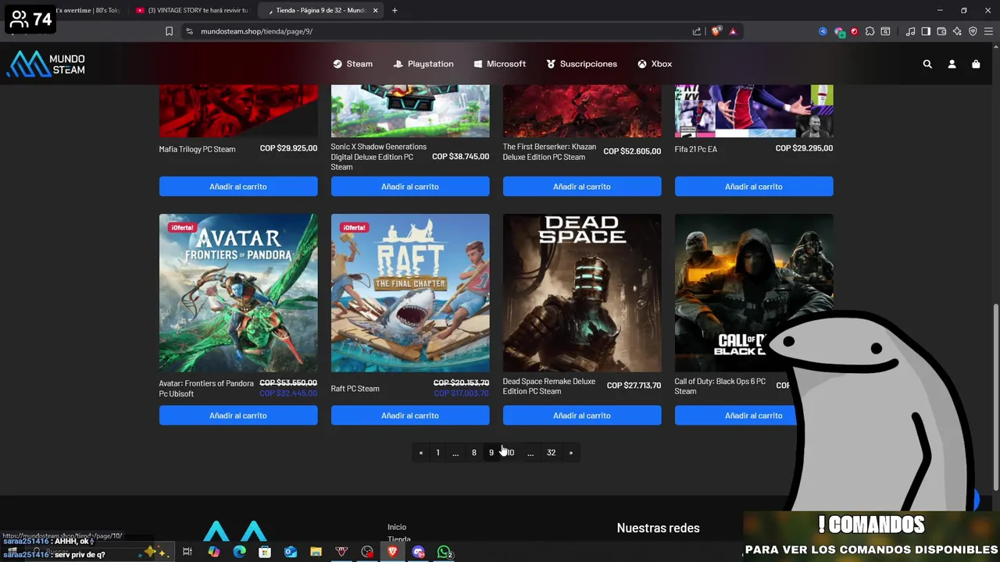Go to the previous page with « arrow
The image size is (1000, 562).
(421, 453)
